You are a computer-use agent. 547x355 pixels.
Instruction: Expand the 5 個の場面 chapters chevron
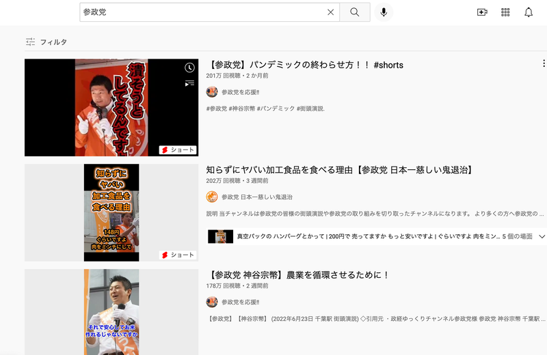542,236
